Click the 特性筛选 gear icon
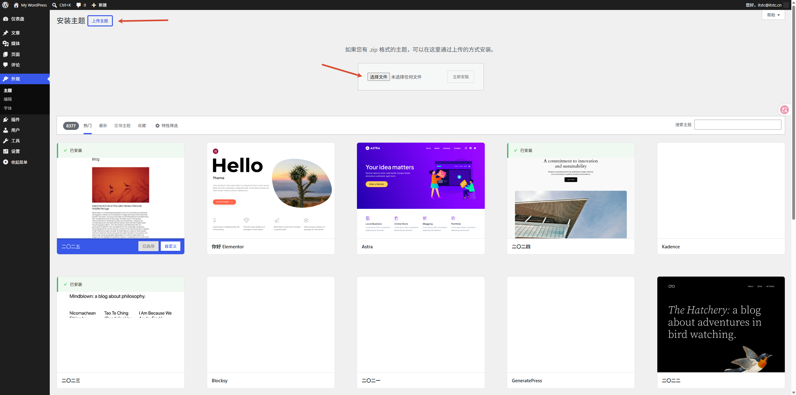796x395 pixels. pos(157,126)
